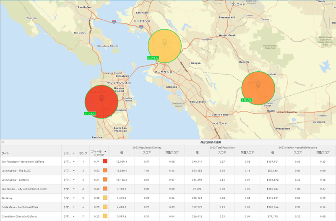
Task: Open area dropdown for San Francisco row
Action: (74, 161)
